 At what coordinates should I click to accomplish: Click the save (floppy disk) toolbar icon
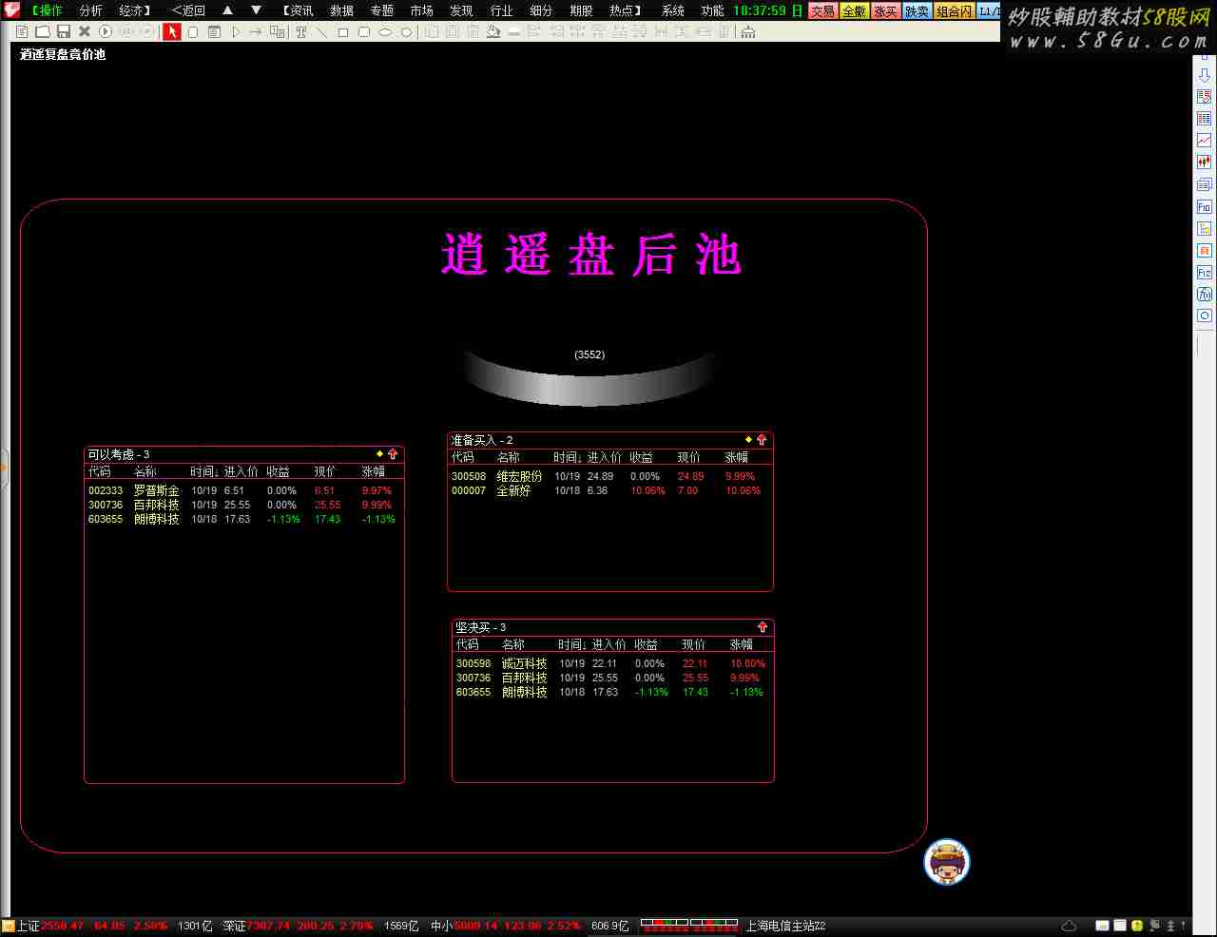[x=64, y=31]
